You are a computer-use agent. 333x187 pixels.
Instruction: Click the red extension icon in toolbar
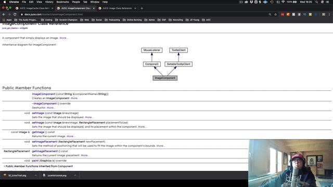pyautogui.click(x=282, y=15)
